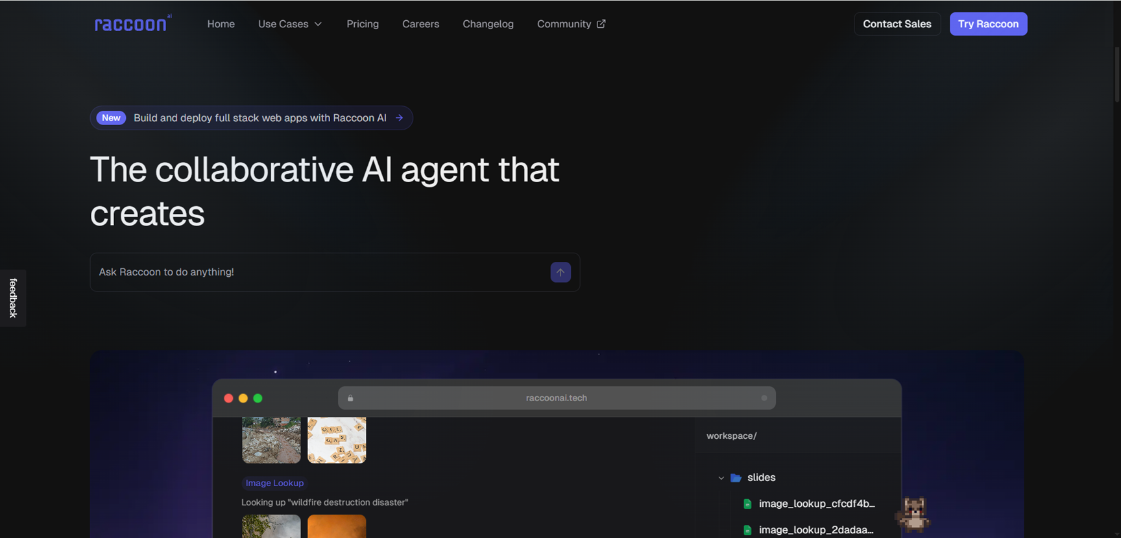Open the scrabble tiles image thumbnail
The image size is (1121, 538).
coord(337,440)
